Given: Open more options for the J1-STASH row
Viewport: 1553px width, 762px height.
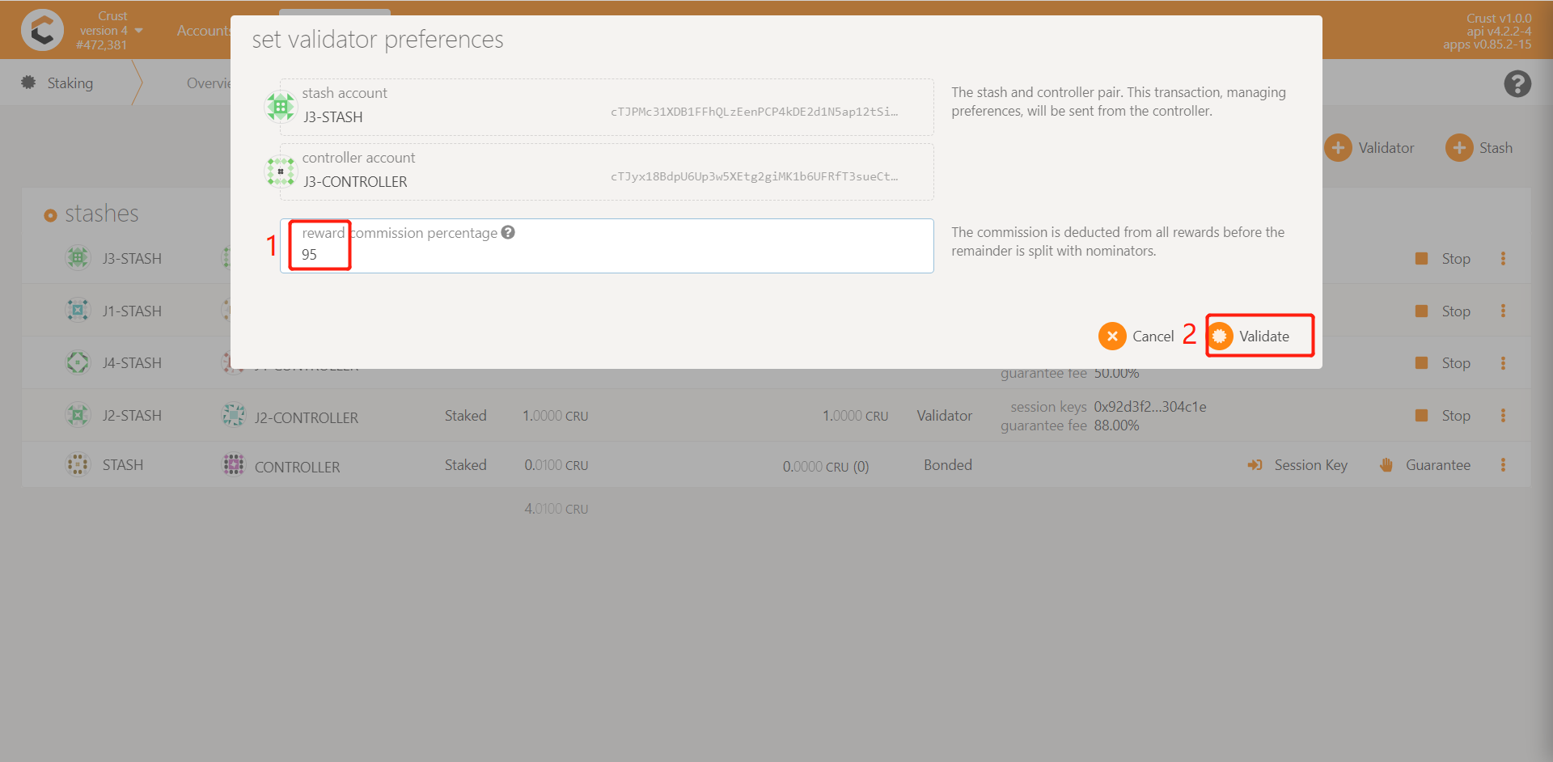Looking at the screenshot, I should coord(1503,311).
